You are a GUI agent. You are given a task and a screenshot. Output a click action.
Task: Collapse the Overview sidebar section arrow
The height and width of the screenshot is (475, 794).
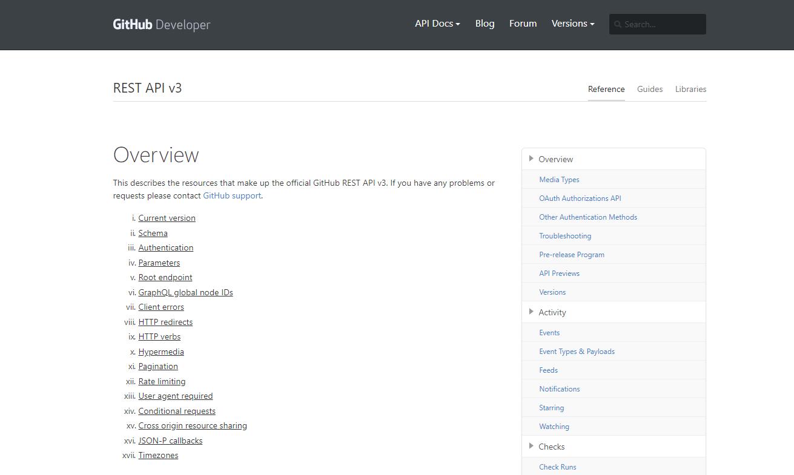tap(531, 159)
